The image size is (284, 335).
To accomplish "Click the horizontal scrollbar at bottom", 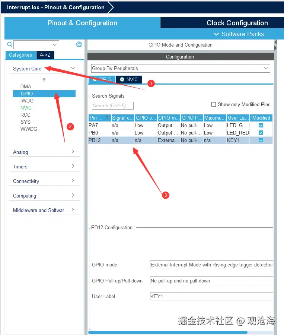I will tap(168, 332).
